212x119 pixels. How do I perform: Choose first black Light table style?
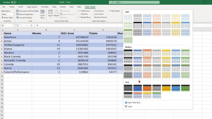click(x=138, y=18)
